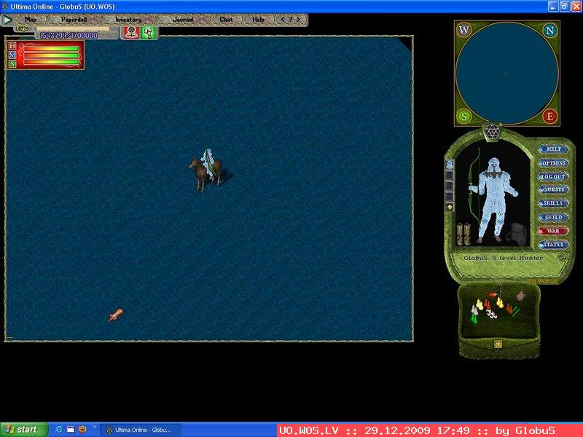Screen dimensions: 583x437
Task: Click the left arrow in the menu bar
Action: click(x=283, y=20)
